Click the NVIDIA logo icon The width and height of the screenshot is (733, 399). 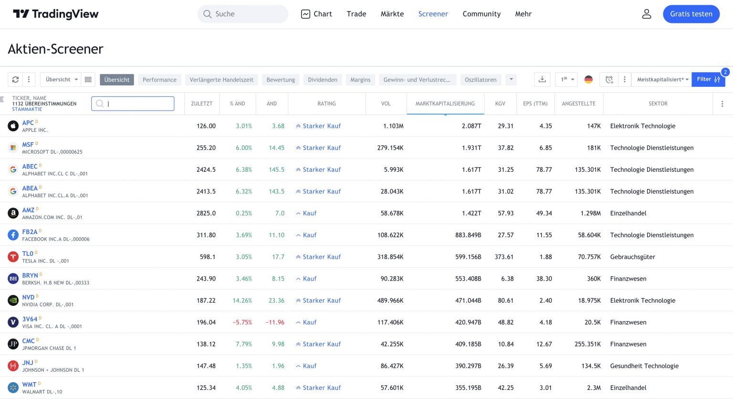click(13, 301)
